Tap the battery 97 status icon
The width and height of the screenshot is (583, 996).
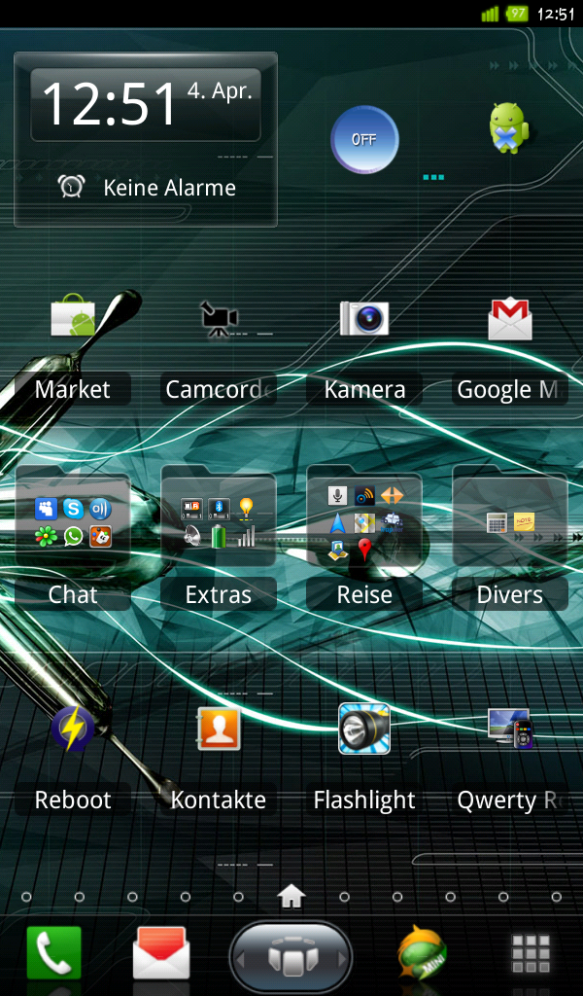point(517,14)
